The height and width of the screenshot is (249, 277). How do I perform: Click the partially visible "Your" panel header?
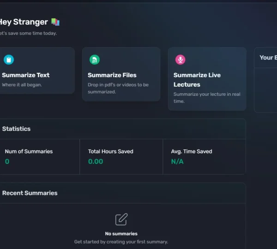click(266, 58)
